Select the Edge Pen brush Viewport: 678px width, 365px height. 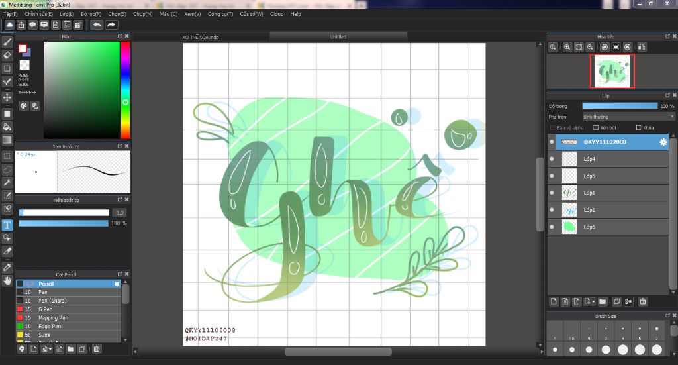(69, 326)
